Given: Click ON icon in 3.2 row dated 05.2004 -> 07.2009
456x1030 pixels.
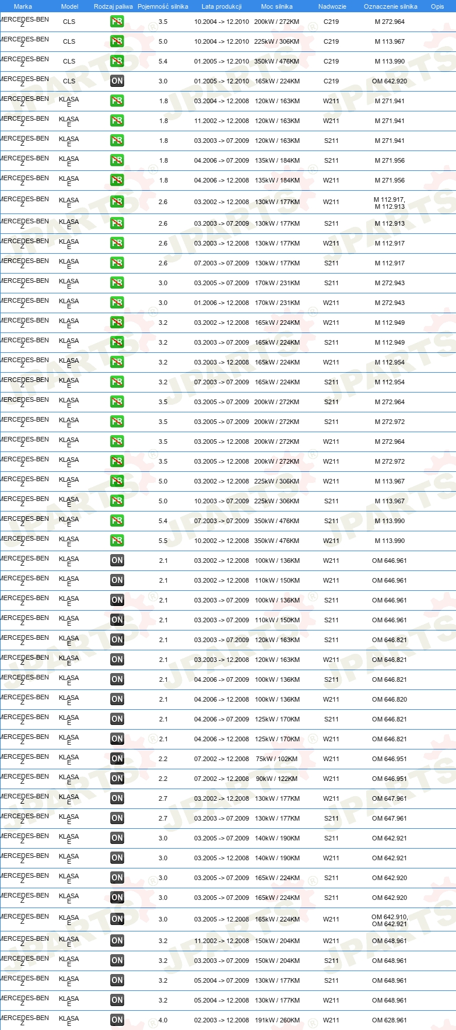Looking at the screenshot, I should pos(117,980).
